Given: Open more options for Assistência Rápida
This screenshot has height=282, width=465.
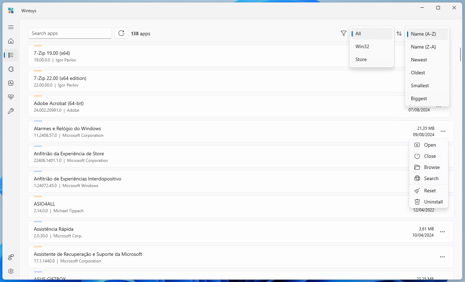Looking at the screenshot, I should pyautogui.click(x=442, y=232).
